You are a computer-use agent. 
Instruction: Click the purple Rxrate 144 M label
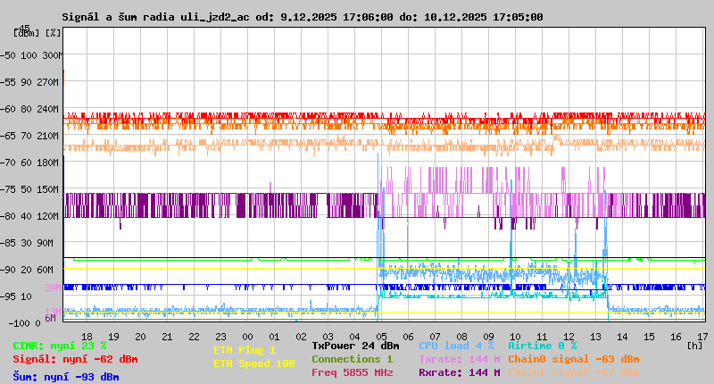pos(459,372)
